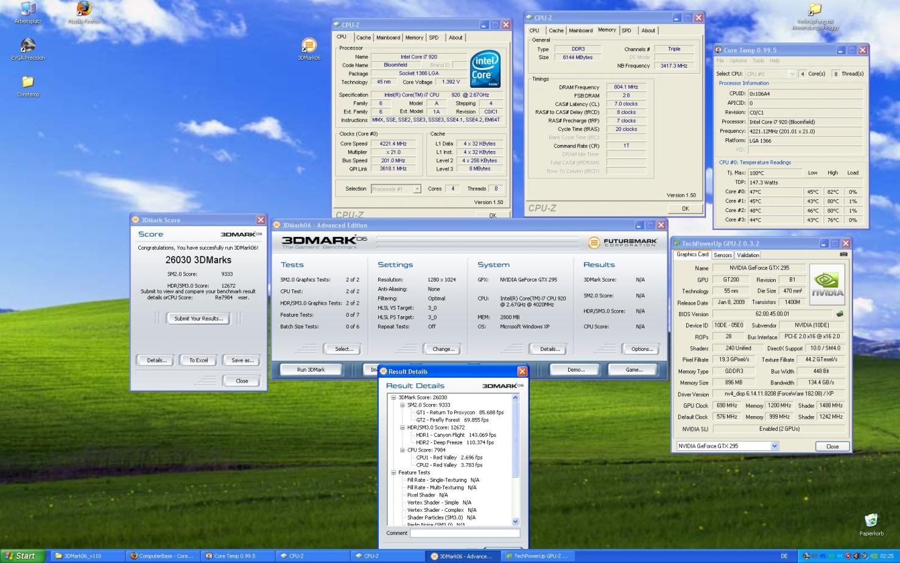Collapse the CPU Score: 7984 node
The width and height of the screenshot is (900, 563).
tap(403, 450)
